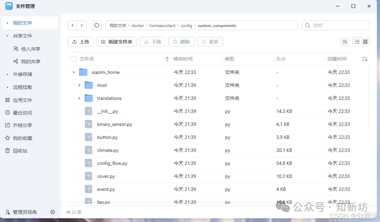Expand the 外接存储 sidebar section
The image size is (380, 222).
pos(7,74)
